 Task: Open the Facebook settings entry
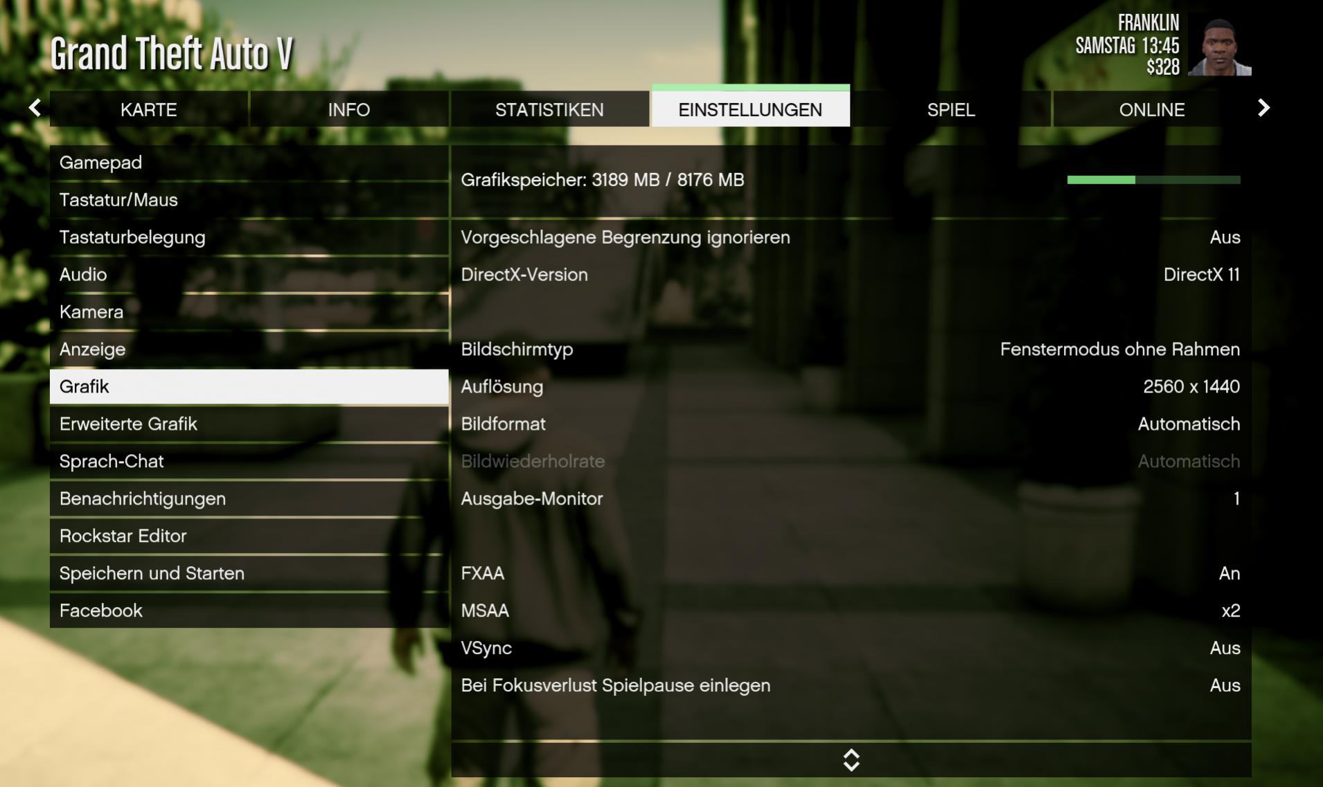pyautogui.click(x=249, y=611)
